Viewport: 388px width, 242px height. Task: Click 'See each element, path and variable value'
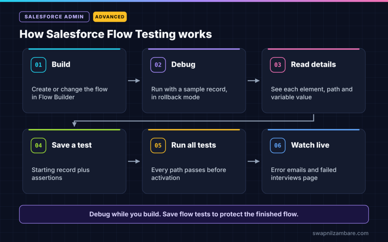tap(311, 93)
